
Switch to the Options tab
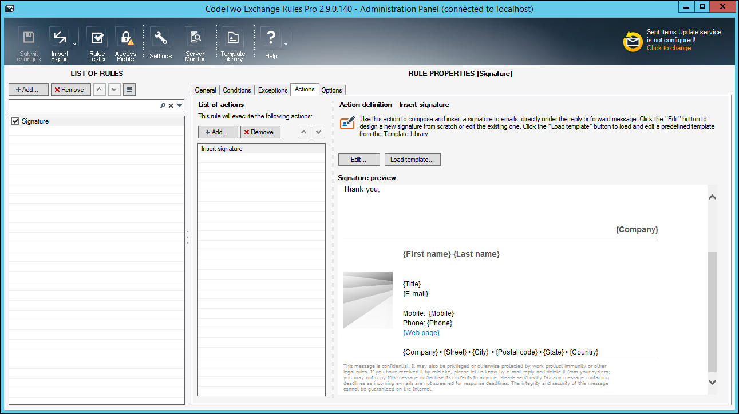(331, 90)
